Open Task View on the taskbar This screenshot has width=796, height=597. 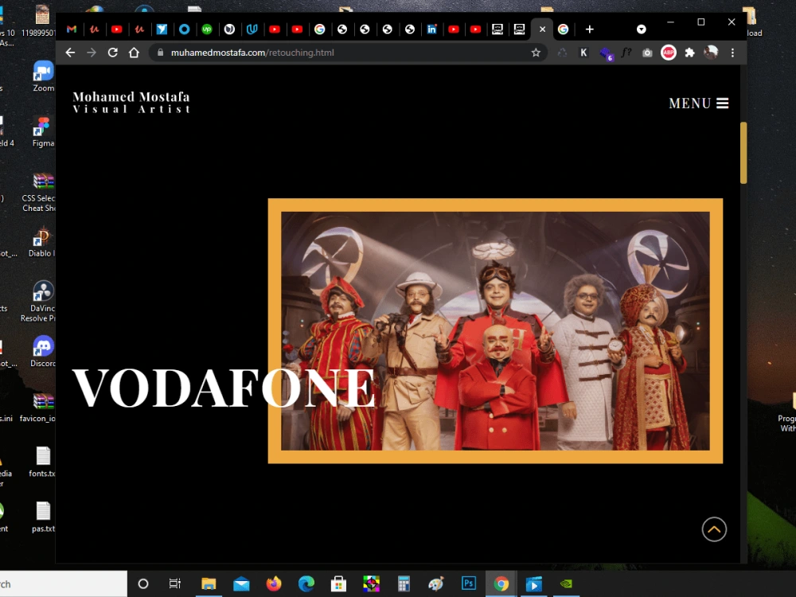[174, 583]
